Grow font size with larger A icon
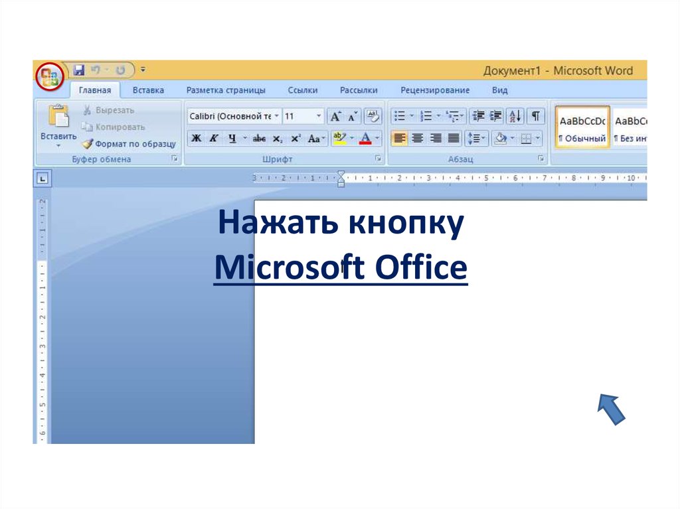The width and height of the screenshot is (680, 509). coord(335,116)
